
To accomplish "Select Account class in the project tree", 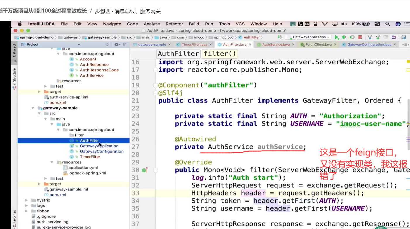I will pyautogui.click(x=88, y=59).
